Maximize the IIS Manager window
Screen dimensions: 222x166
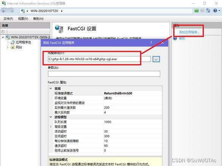pyautogui.click(x=205, y=3)
